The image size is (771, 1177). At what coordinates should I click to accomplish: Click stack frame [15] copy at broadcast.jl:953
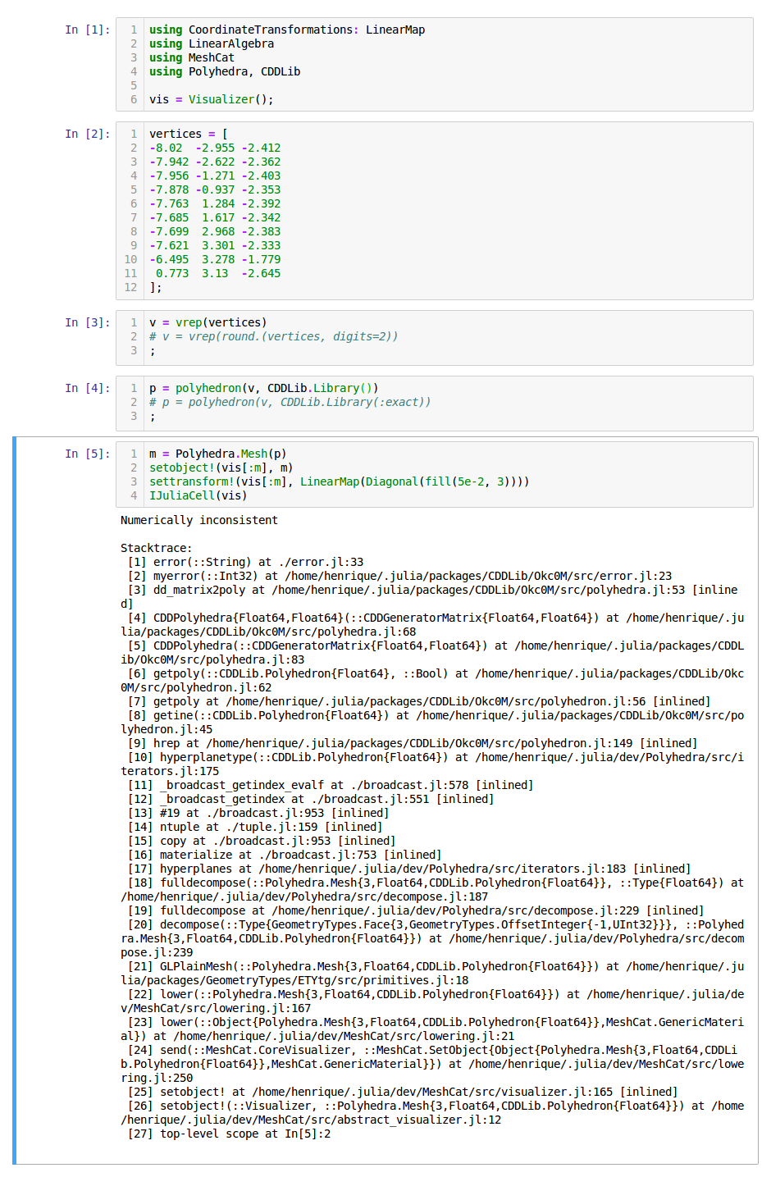point(262,841)
